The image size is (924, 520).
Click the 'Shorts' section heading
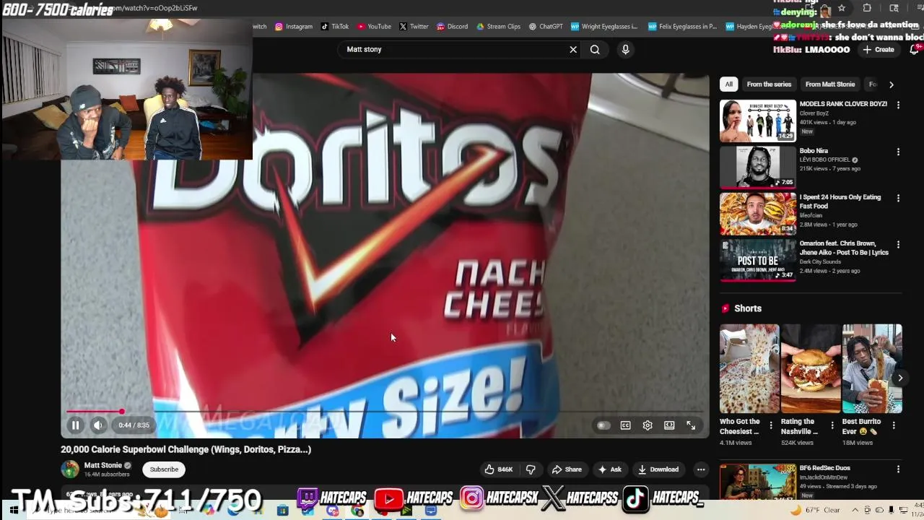click(747, 308)
